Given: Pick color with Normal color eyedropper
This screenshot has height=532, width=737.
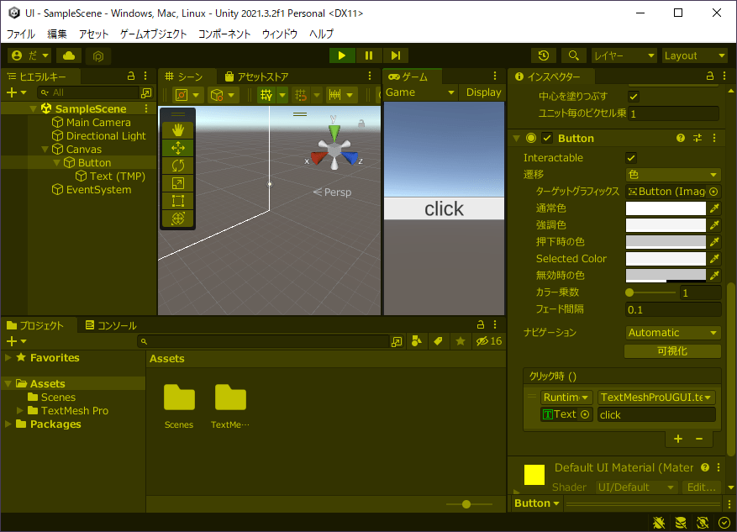Looking at the screenshot, I should click(x=714, y=208).
